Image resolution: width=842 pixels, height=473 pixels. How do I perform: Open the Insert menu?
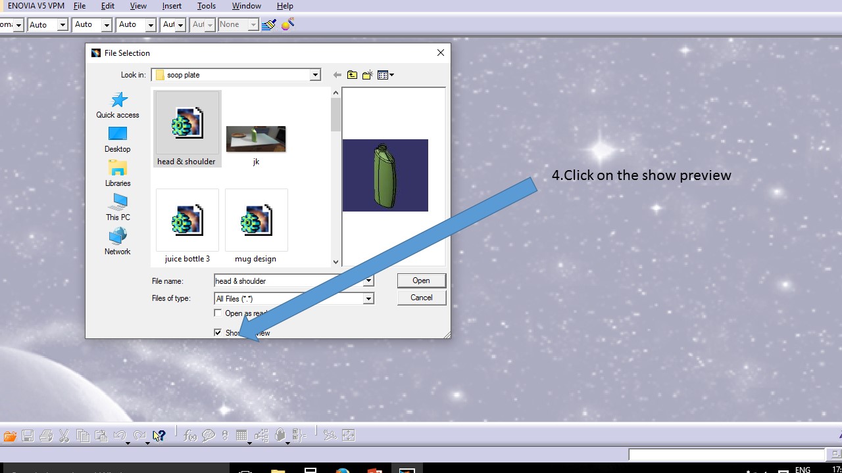pos(172,6)
